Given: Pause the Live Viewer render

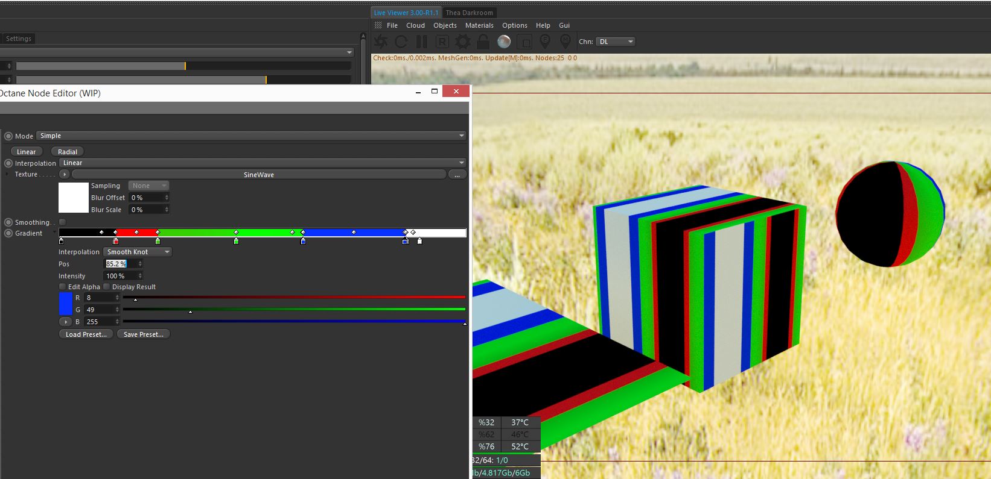Looking at the screenshot, I should [422, 42].
